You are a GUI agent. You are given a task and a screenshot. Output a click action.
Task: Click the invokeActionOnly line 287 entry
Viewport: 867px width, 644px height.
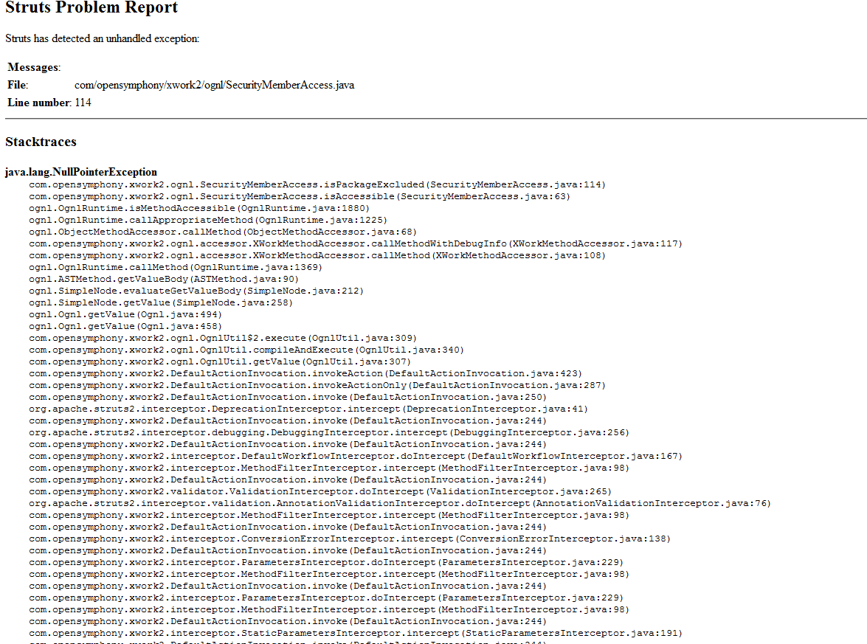tap(317, 385)
